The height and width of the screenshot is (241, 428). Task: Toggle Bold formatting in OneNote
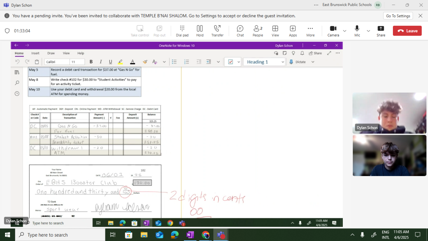(91, 62)
